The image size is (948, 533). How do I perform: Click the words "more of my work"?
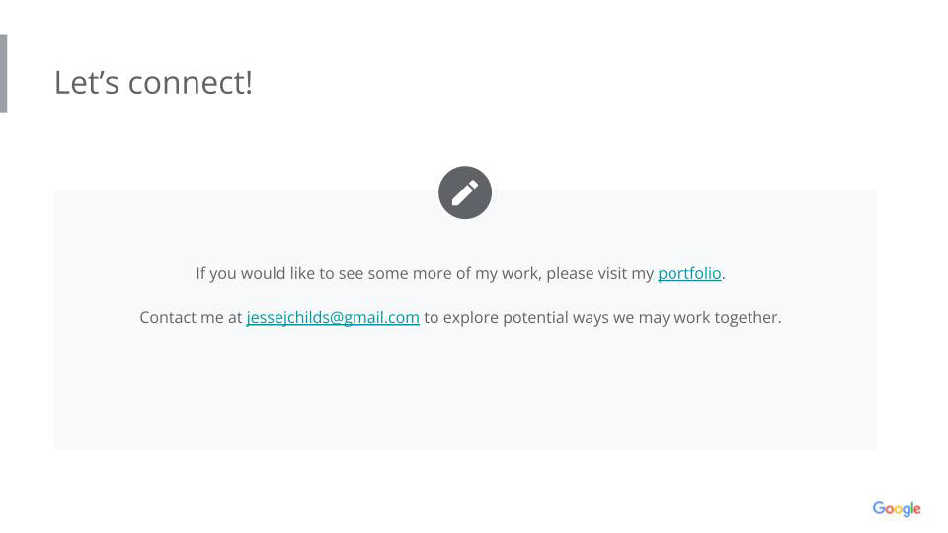(478, 273)
